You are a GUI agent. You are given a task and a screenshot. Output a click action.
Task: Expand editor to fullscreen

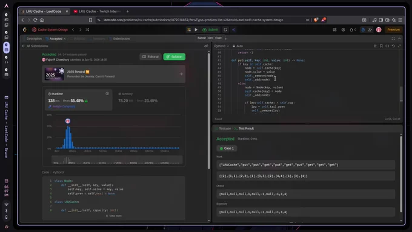tap(399, 46)
